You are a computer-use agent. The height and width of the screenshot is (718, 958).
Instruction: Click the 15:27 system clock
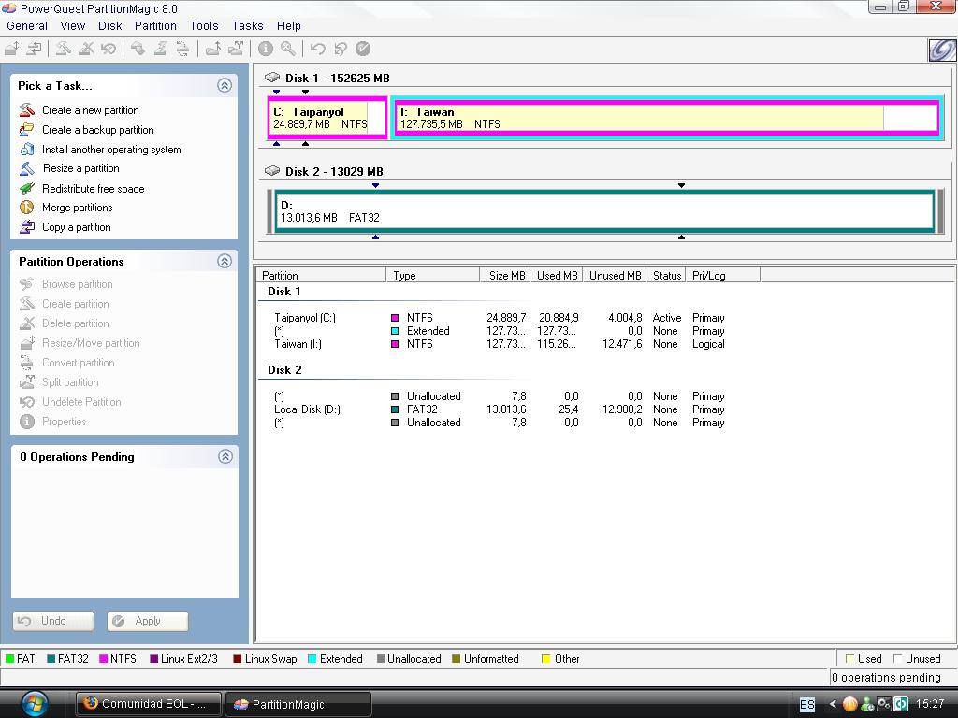pyautogui.click(x=930, y=704)
